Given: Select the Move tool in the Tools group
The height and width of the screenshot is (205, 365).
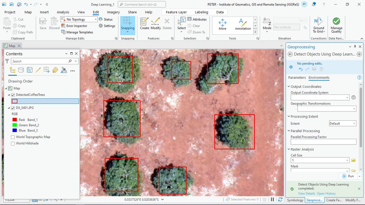Looking at the screenshot, I should pos(222,23).
